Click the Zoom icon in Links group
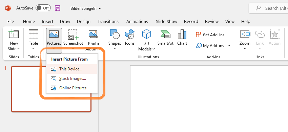 click(x=245, y=34)
